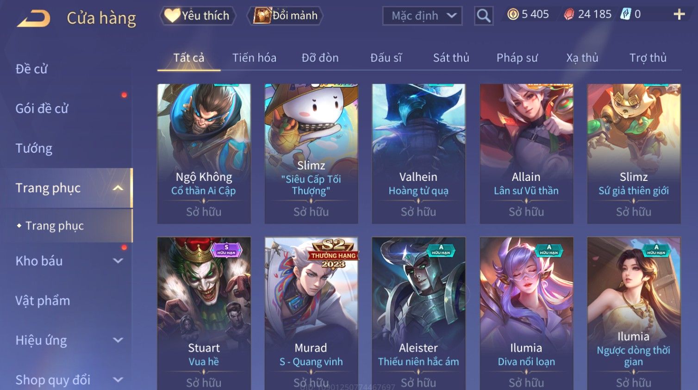Switch to the Sát thủ tab
Viewport: 698px width, 390px height.
click(x=451, y=58)
